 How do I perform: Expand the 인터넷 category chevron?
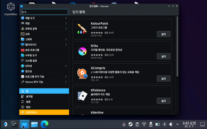pos(66,66)
